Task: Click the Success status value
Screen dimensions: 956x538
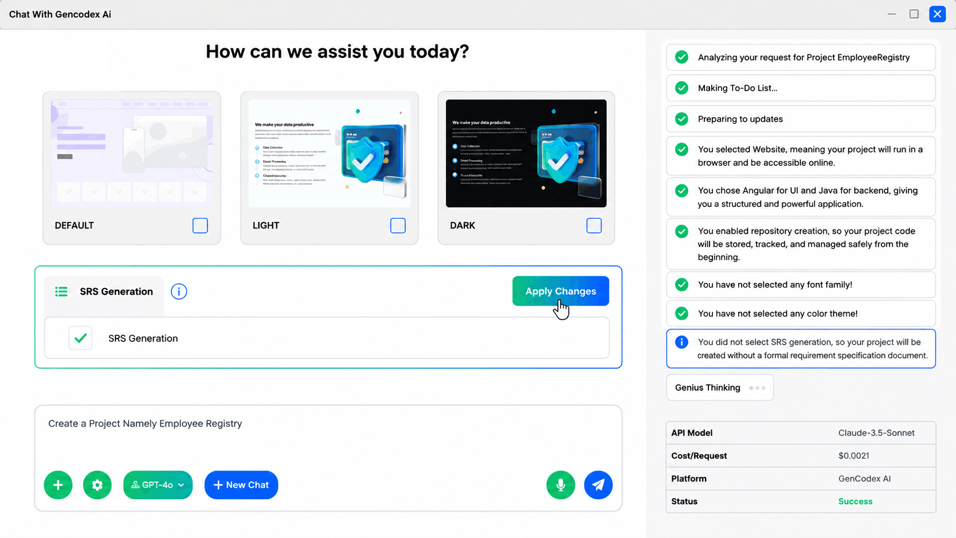Action: (x=855, y=501)
